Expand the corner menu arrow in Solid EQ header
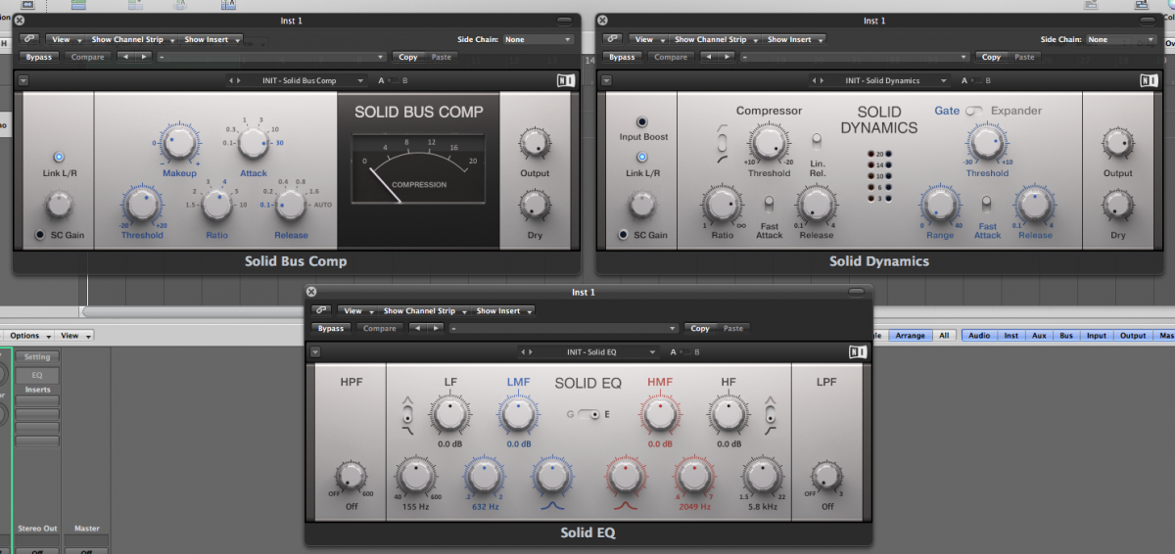 pos(315,351)
